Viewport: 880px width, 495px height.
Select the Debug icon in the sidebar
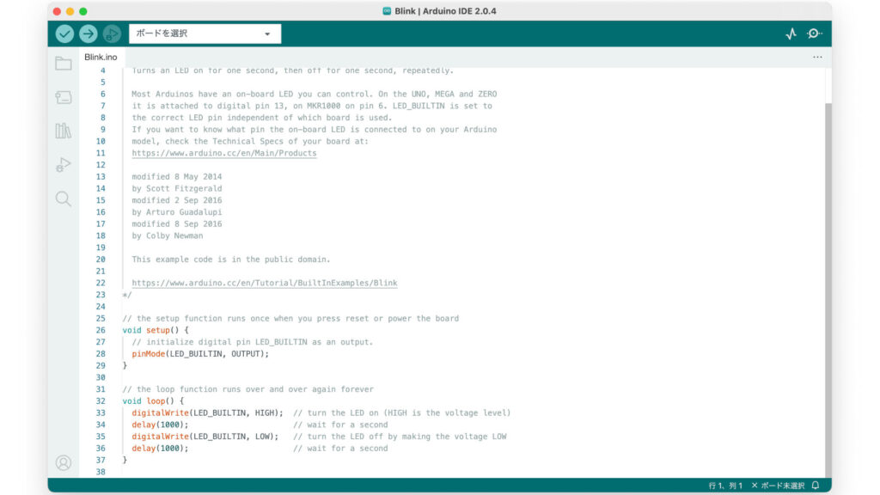[x=63, y=164]
